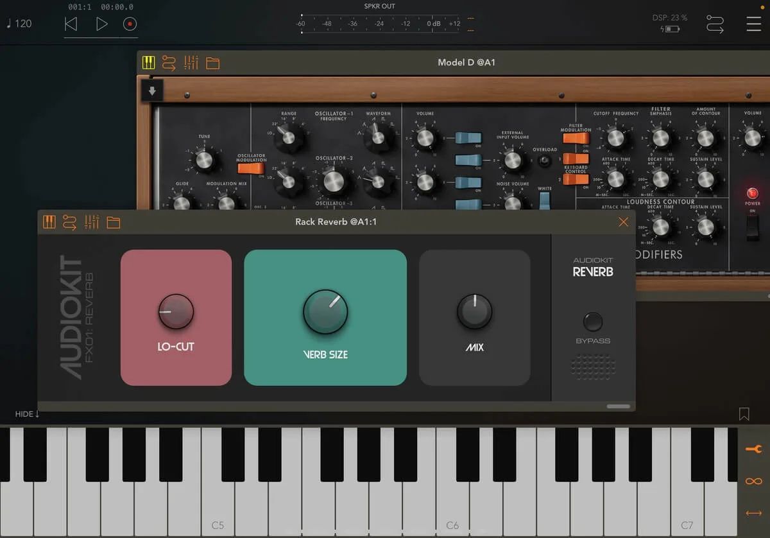Click the LO-CUT knob
The width and height of the screenshot is (770, 538).
click(176, 312)
